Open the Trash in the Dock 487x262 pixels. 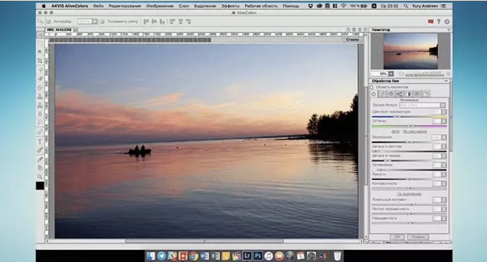337,256
